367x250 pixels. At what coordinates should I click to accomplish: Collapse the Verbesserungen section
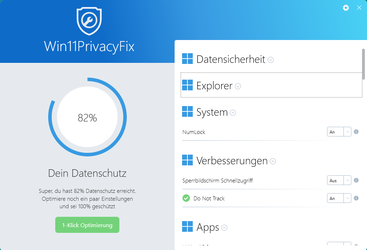pos(273,161)
